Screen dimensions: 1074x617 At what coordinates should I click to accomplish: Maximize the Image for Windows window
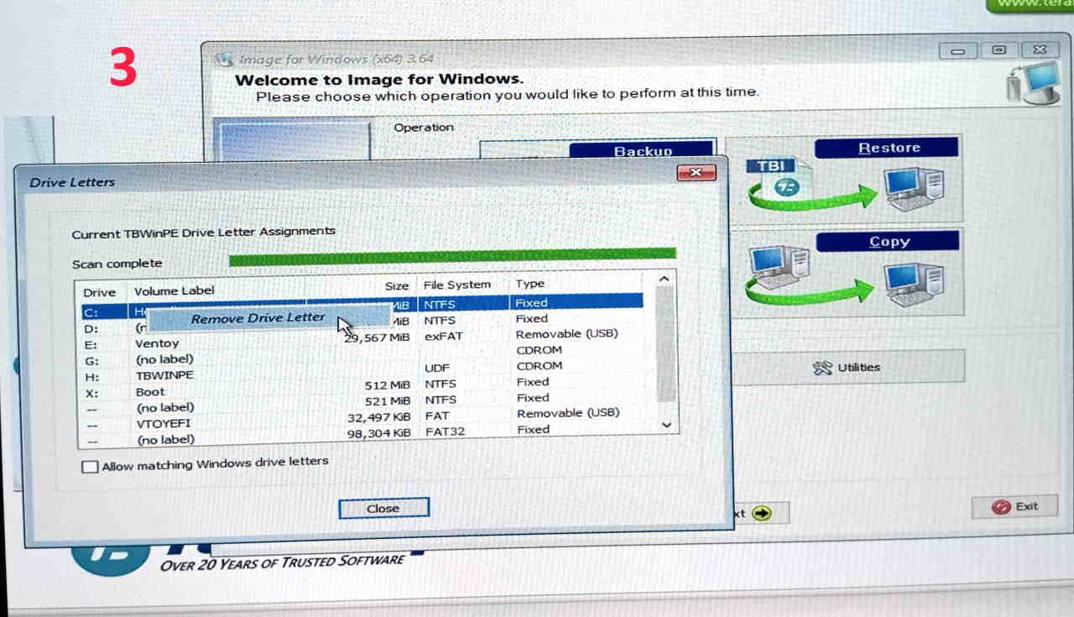click(x=998, y=50)
